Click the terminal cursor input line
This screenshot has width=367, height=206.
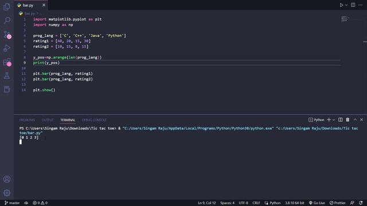(x=21, y=142)
